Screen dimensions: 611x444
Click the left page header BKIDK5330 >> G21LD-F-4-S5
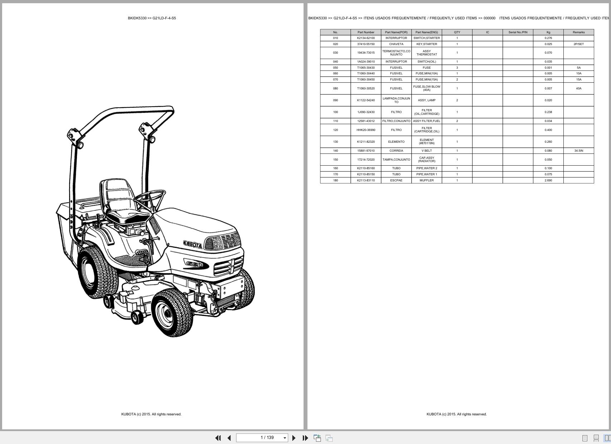click(x=152, y=18)
